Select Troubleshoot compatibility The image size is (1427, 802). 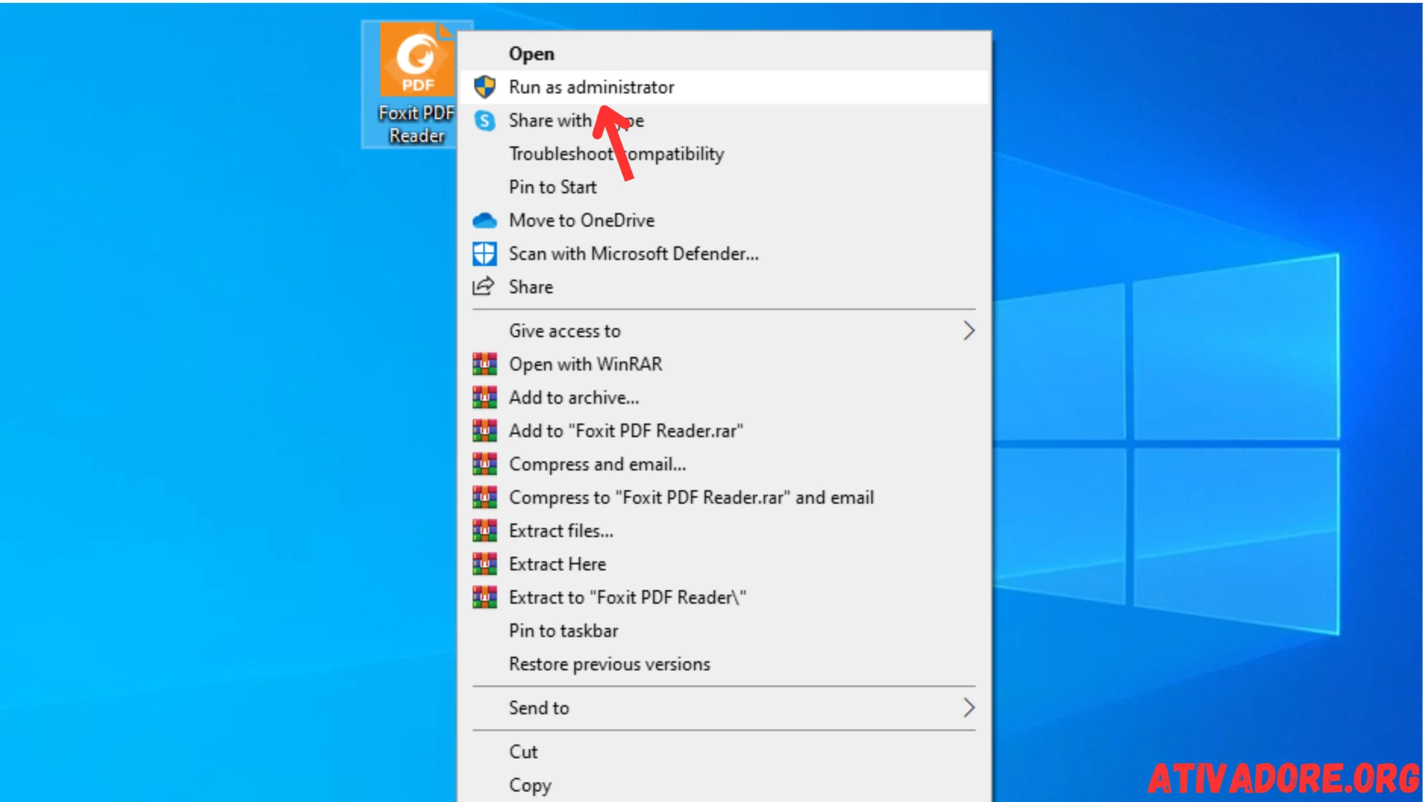(724, 154)
